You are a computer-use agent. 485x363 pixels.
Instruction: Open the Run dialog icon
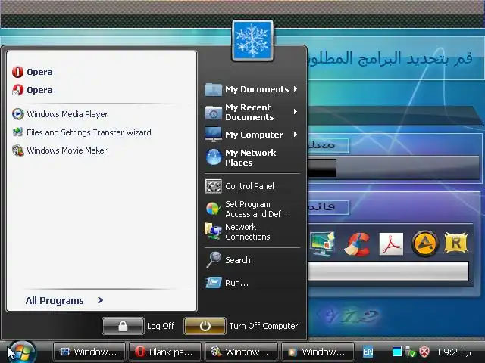click(214, 283)
